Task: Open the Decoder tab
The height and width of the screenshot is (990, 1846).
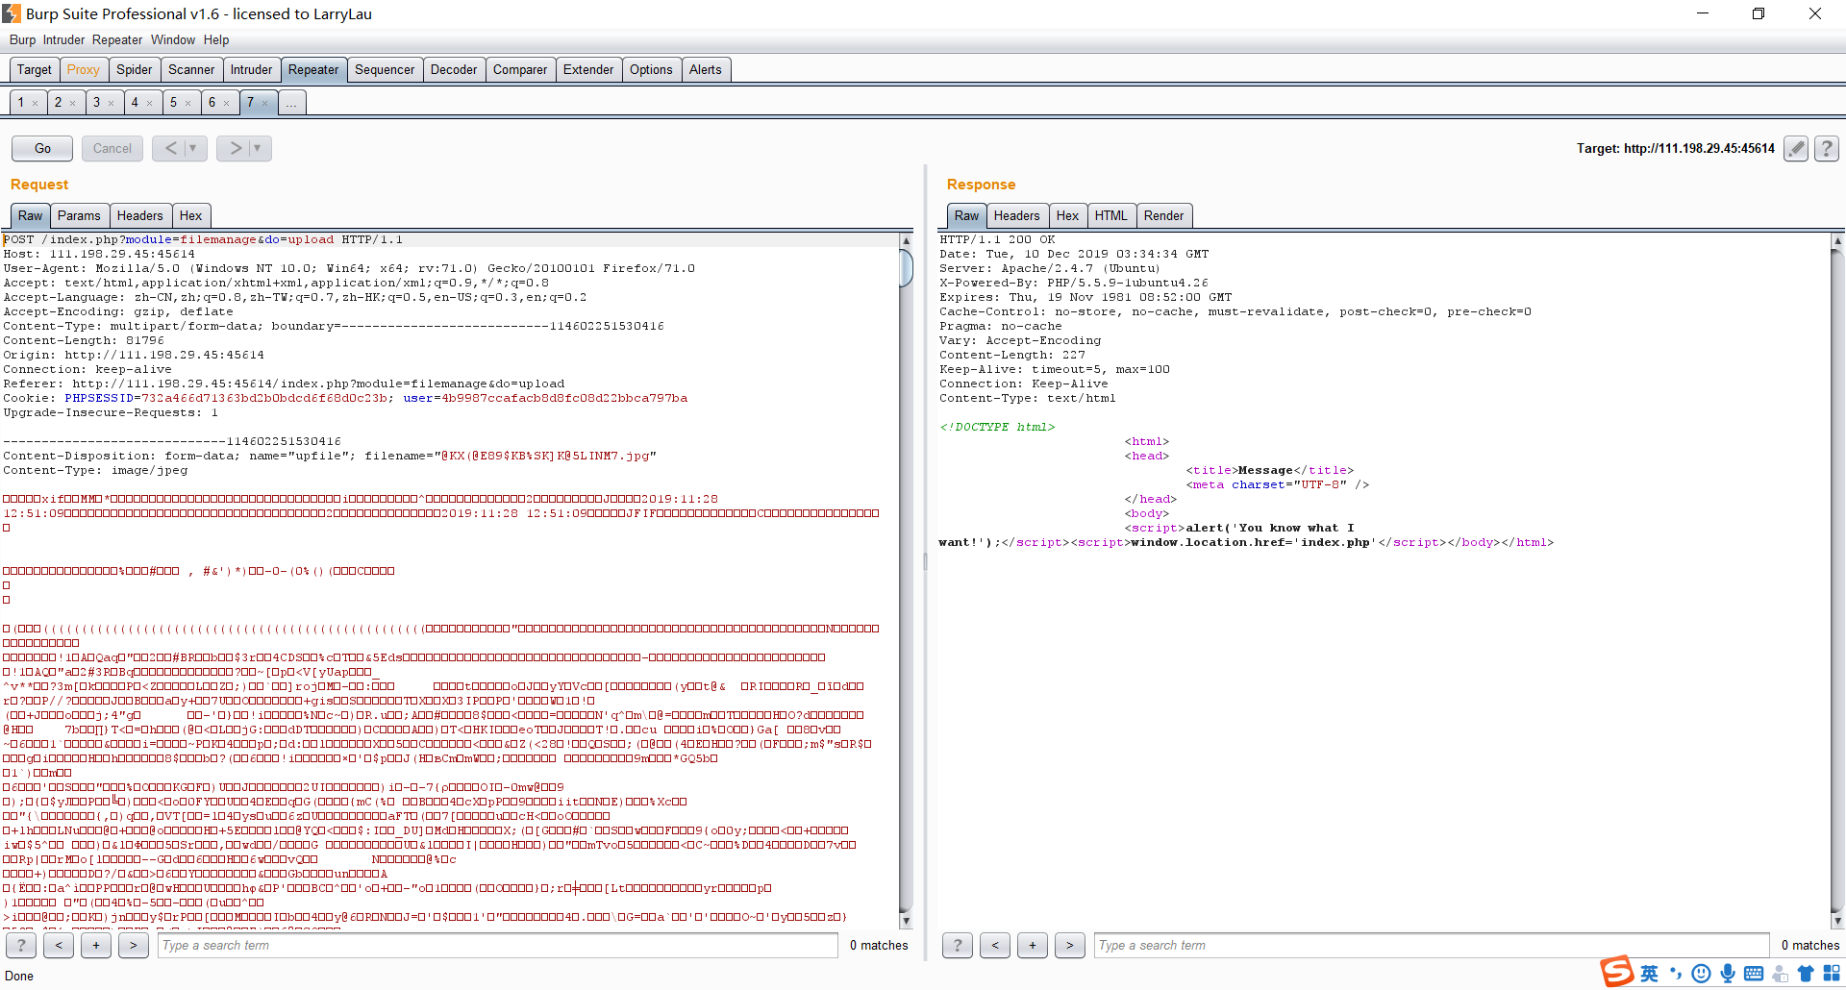Action: (453, 69)
